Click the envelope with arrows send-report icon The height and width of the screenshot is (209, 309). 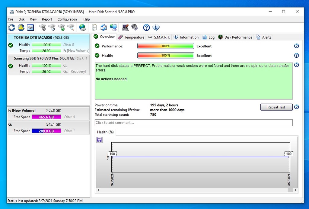(104, 27)
